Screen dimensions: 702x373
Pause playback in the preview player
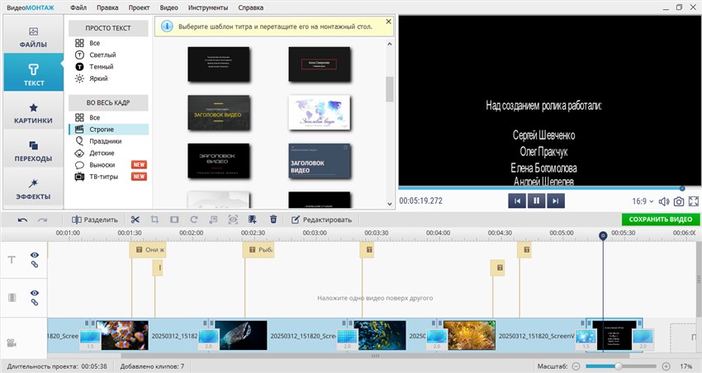pos(535,201)
